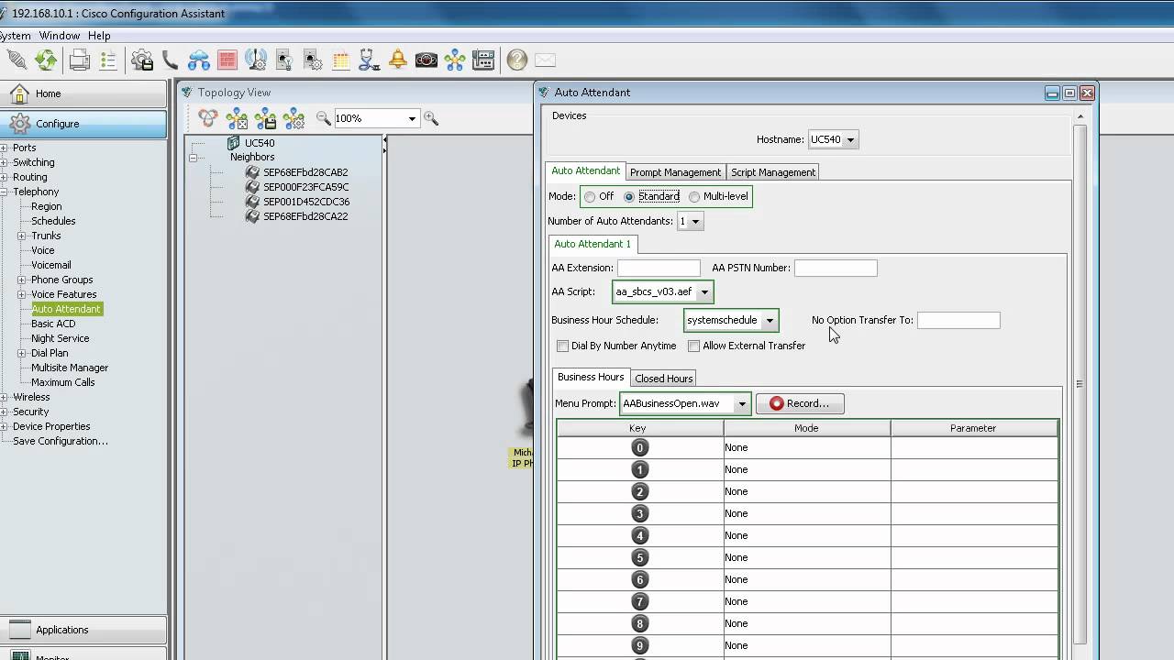Viewport: 1174px width, 660px height.
Task: Click the Mode cell for key 0
Action: point(807,447)
